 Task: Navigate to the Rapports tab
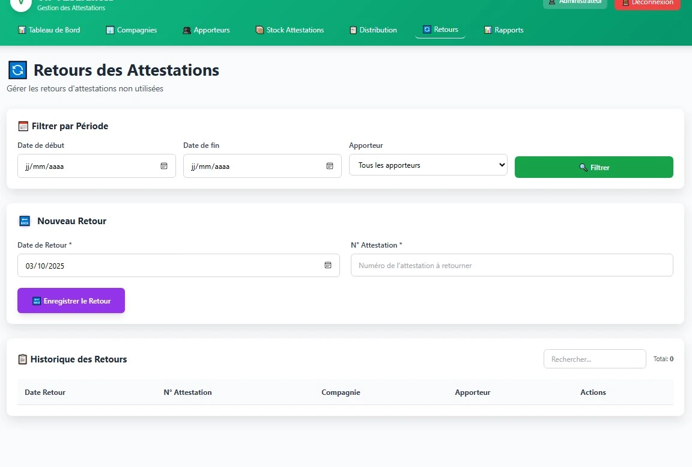point(503,30)
